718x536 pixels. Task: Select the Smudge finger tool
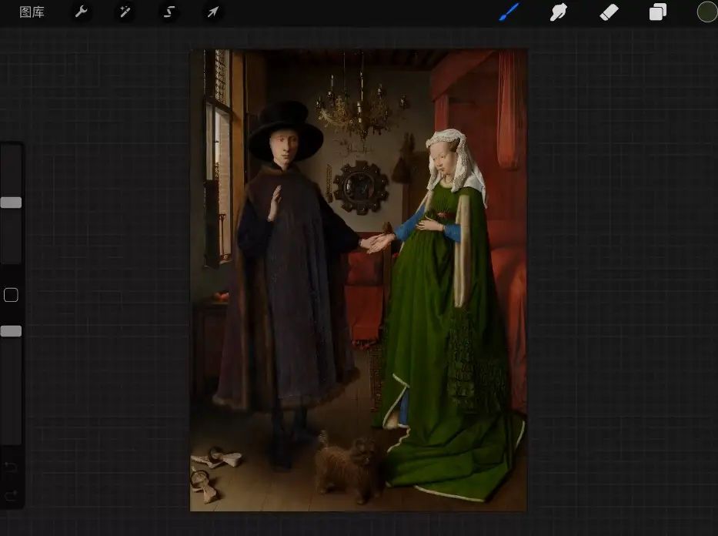click(559, 12)
